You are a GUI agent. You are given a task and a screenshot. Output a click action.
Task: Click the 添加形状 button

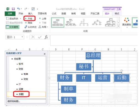(x=12, y=19)
